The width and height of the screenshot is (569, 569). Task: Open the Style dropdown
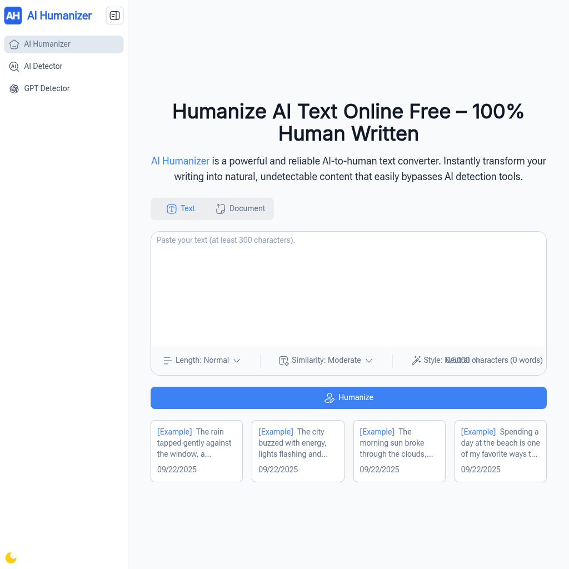[x=445, y=361]
